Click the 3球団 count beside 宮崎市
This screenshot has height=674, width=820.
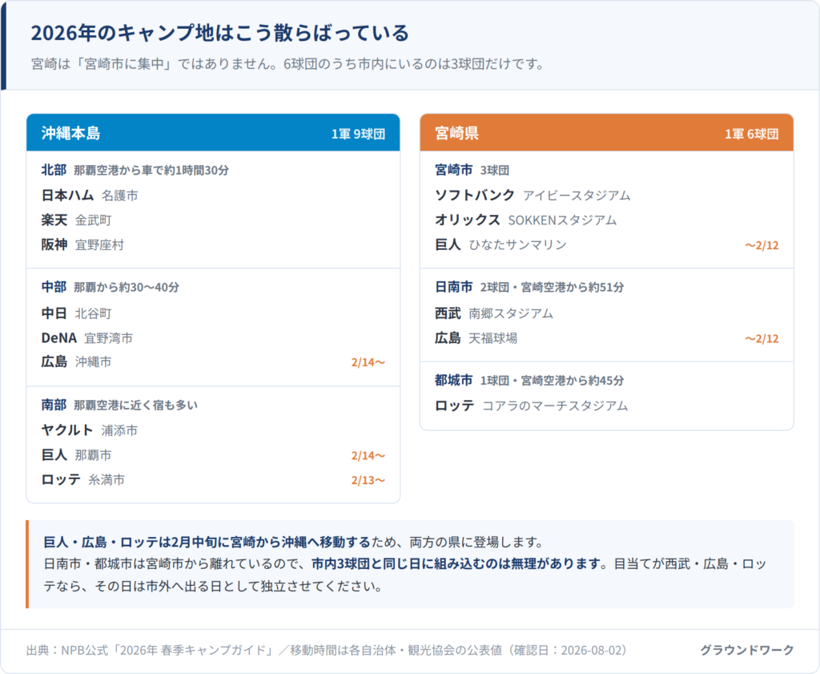point(495,171)
